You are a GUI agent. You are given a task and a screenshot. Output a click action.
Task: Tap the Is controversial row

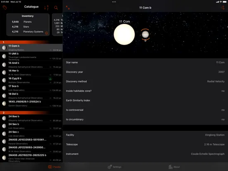[x=145, y=110]
